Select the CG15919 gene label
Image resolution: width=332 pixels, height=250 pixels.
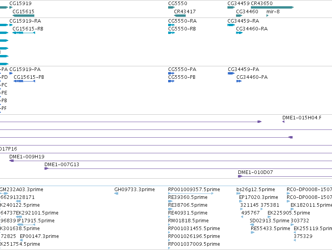[20, 4]
